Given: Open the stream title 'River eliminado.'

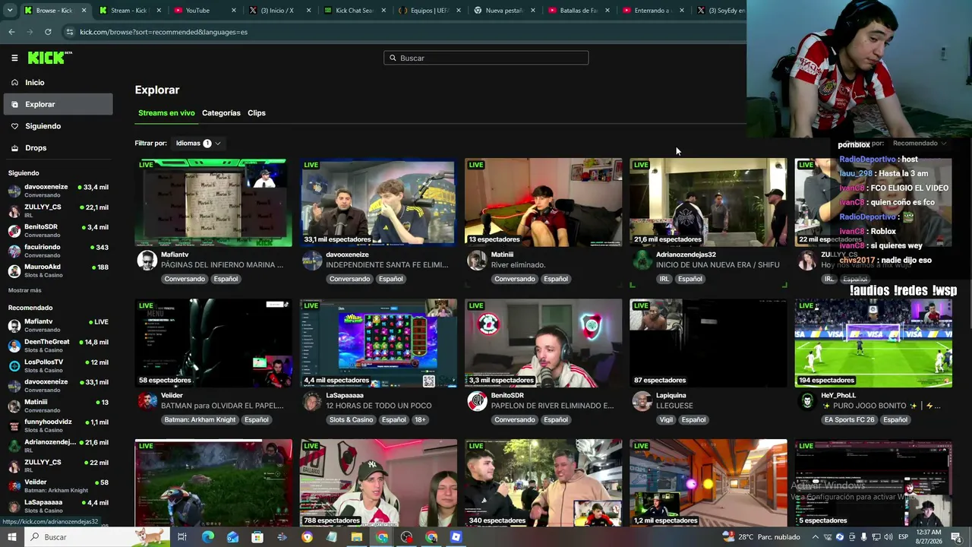Looking at the screenshot, I should (519, 265).
